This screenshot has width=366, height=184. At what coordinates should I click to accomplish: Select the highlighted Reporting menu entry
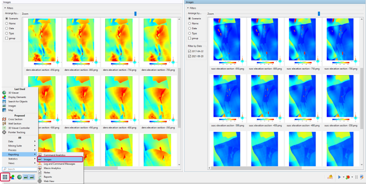pyautogui.click(x=20, y=155)
